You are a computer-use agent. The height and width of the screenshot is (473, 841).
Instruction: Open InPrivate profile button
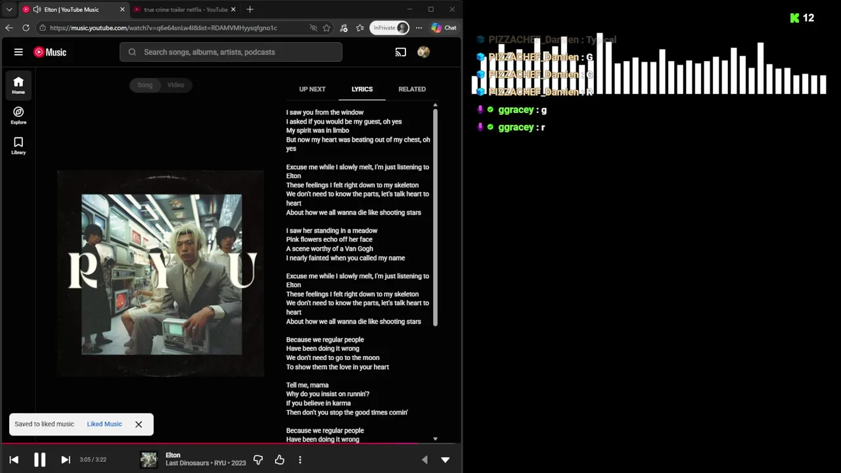coord(390,28)
